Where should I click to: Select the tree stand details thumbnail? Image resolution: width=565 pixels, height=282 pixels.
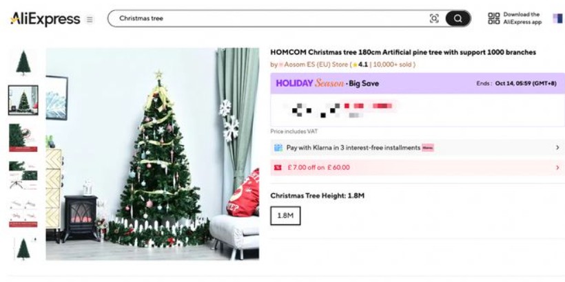click(23, 175)
